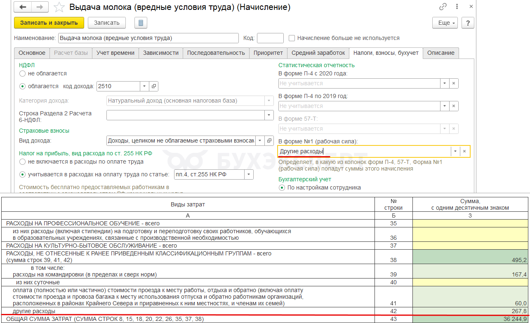Select row 41 sum cell 60,0
Screen dimensions: 530x323
tap(470, 297)
